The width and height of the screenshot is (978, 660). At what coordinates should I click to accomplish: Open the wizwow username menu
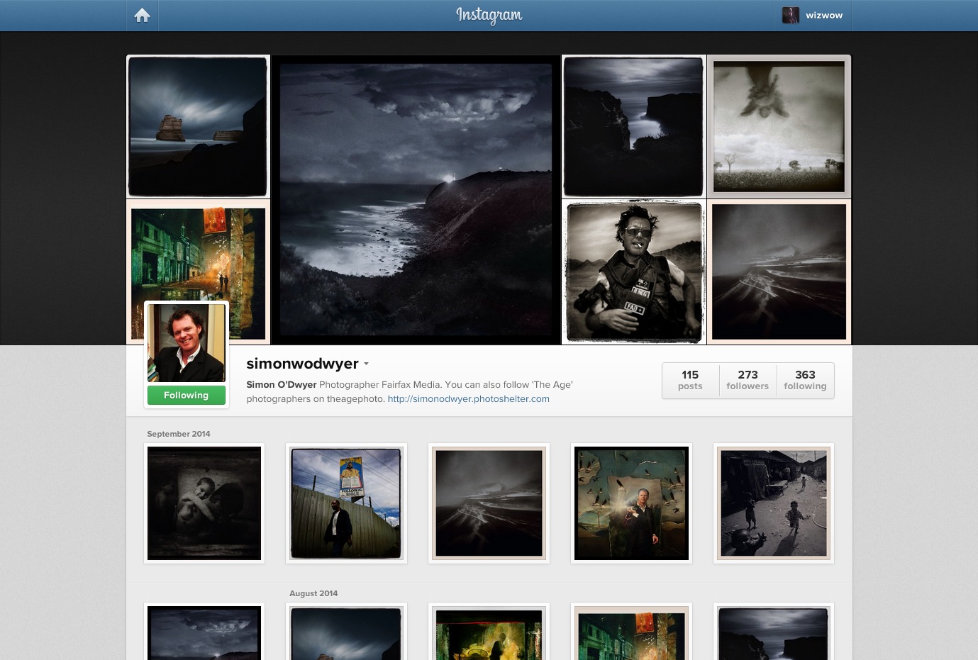824,15
